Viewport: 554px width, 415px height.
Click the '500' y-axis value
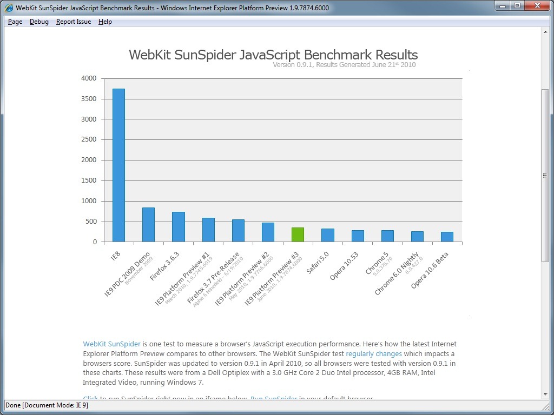(x=90, y=222)
